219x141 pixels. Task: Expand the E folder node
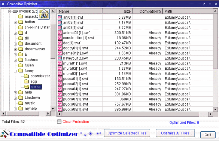tap(15, 55)
